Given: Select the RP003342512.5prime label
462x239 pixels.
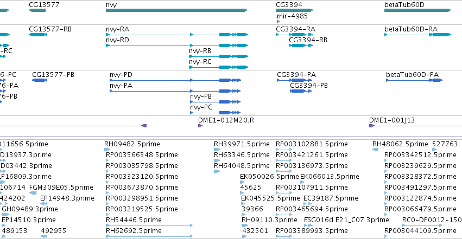Looking at the screenshot, I should [x=420, y=155].
